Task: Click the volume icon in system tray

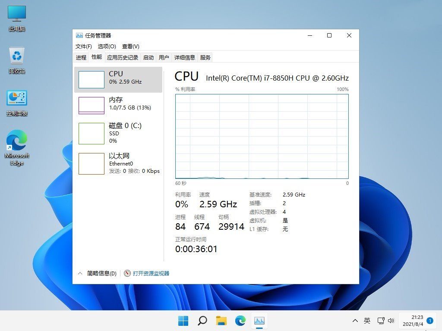Action: pos(391,321)
